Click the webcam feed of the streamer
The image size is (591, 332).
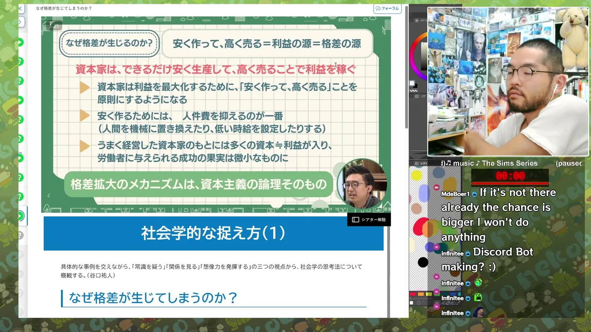(509, 82)
